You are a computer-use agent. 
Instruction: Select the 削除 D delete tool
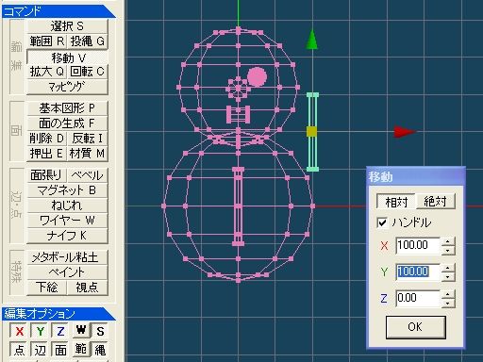point(47,139)
